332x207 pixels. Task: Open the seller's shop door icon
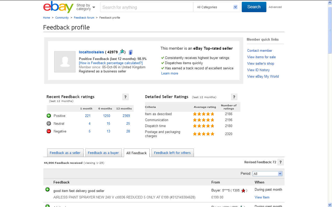pyautogui.click(x=130, y=52)
